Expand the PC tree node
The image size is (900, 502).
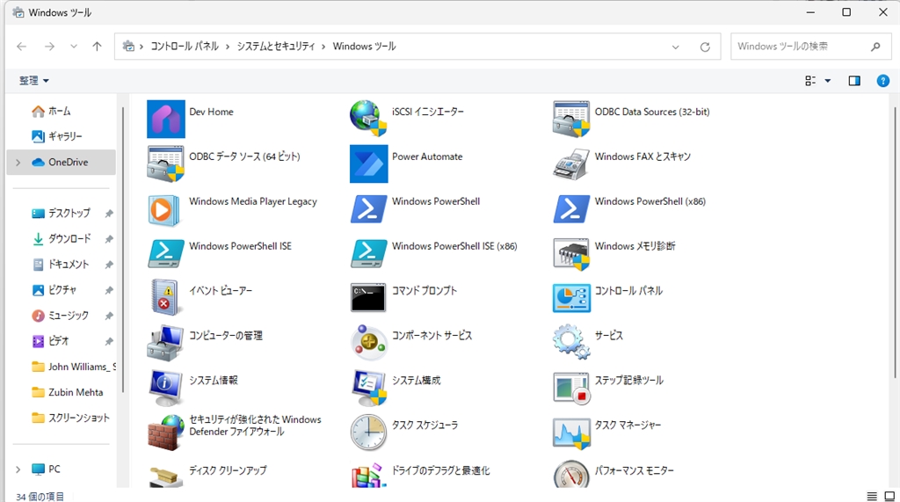(x=18, y=469)
